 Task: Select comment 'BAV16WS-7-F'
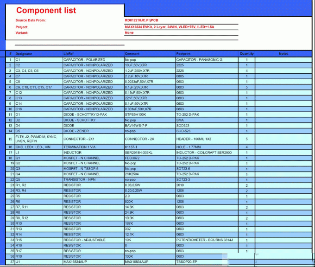click(150, 126)
